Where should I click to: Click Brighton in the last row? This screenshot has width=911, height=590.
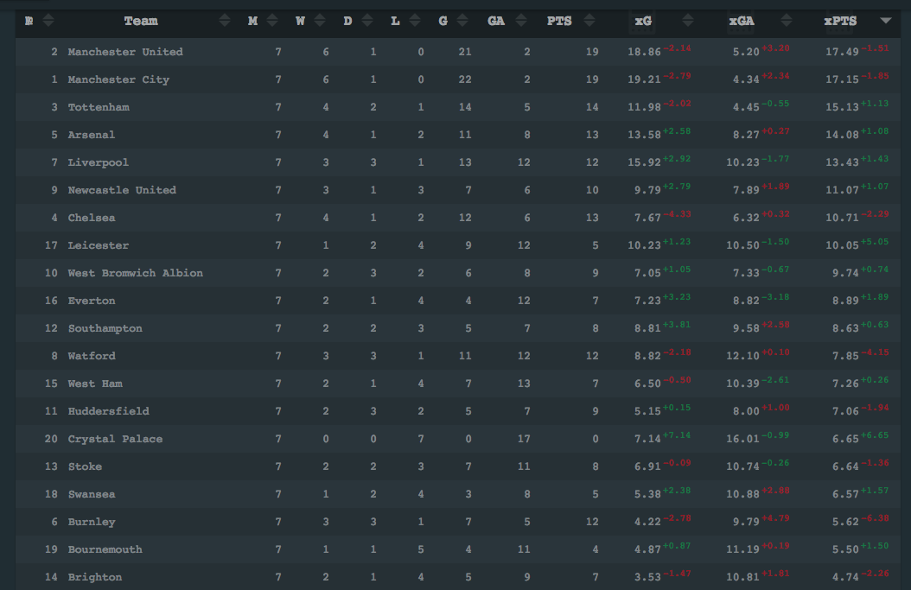click(x=95, y=577)
